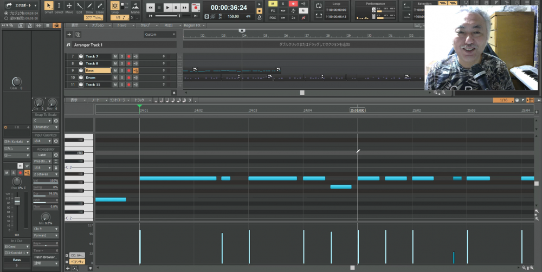Select the Smart tool
Image resolution: width=542 pixels, height=272 pixels.
pyautogui.click(x=48, y=7)
